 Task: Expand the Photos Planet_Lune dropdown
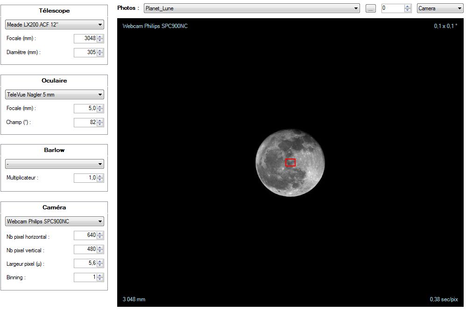(252, 8)
